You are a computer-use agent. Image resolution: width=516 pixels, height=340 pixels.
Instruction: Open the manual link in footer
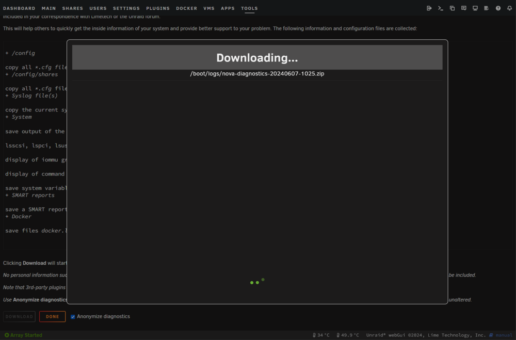point(504,335)
